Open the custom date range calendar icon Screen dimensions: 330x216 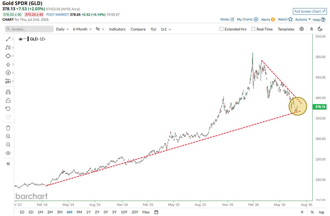(156, 212)
